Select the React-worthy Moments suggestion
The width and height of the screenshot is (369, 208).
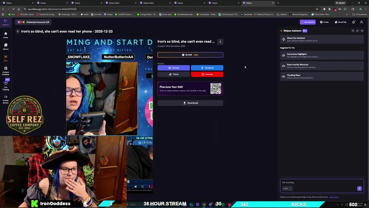[322, 66]
